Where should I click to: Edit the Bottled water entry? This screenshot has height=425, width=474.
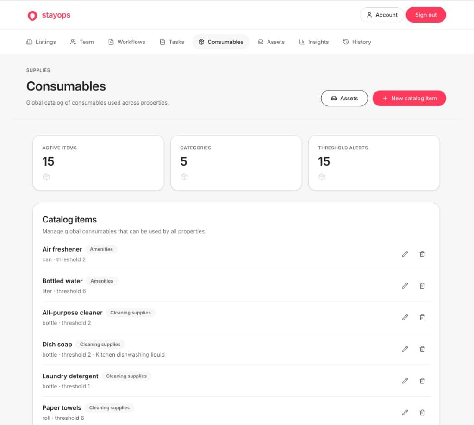(405, 286)
